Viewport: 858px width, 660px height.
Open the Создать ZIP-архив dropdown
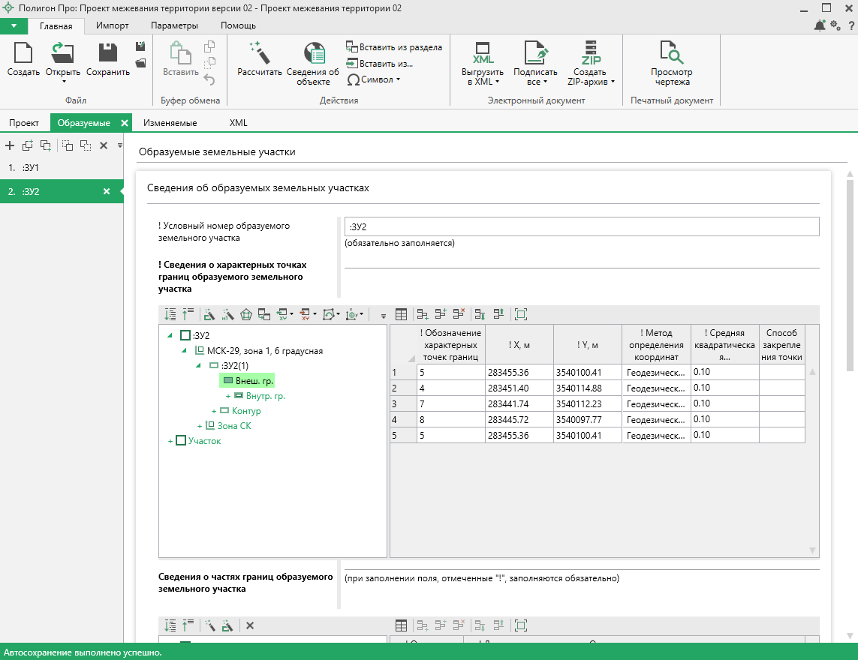(591, 77)
